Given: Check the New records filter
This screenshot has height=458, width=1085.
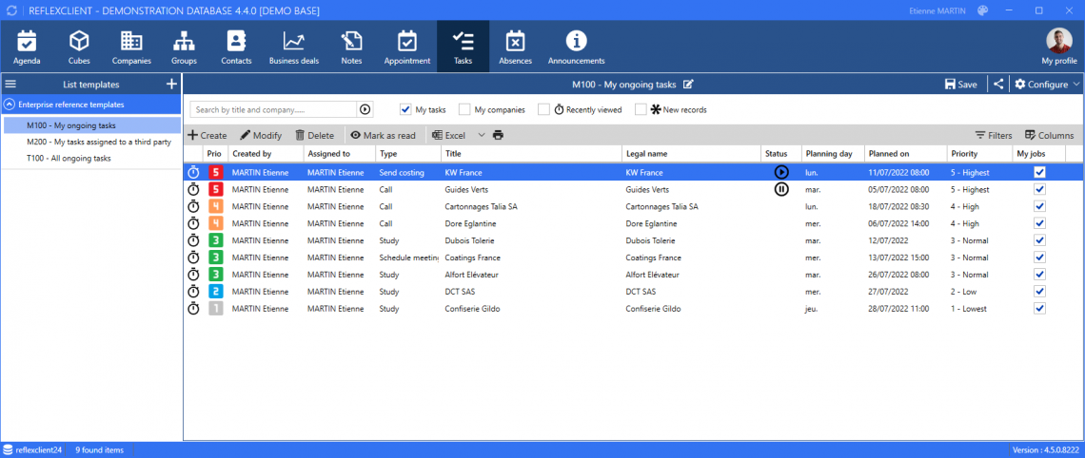Looking at the screenshot, I should tap(641, 109).
